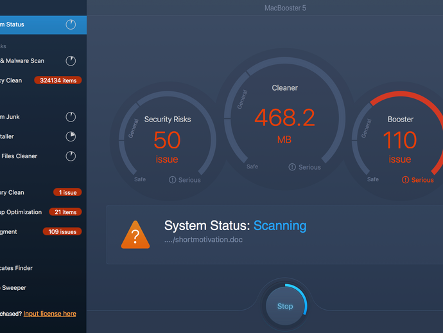Select the System Junk sidebar item
Image resolution: width=443 pixels, height=333 pixels.
(x=43, y=117)
